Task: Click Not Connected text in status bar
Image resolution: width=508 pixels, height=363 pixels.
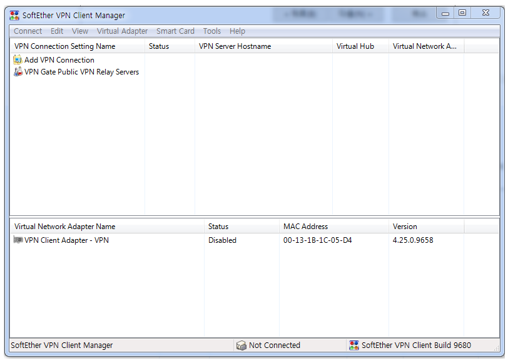Action: [275, 345]
